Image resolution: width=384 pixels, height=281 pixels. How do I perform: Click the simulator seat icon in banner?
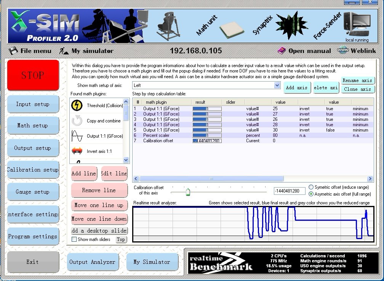[x=168, y=26]
